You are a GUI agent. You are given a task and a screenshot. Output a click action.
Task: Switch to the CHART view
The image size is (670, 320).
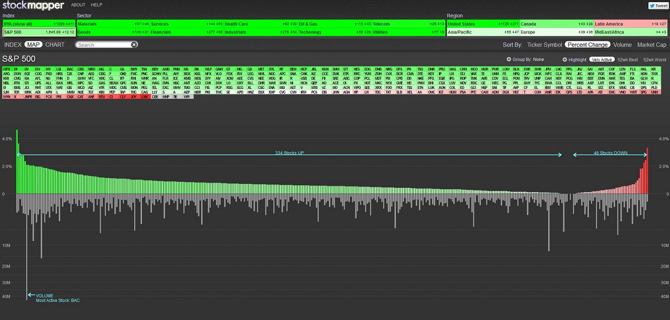[55, 45]
